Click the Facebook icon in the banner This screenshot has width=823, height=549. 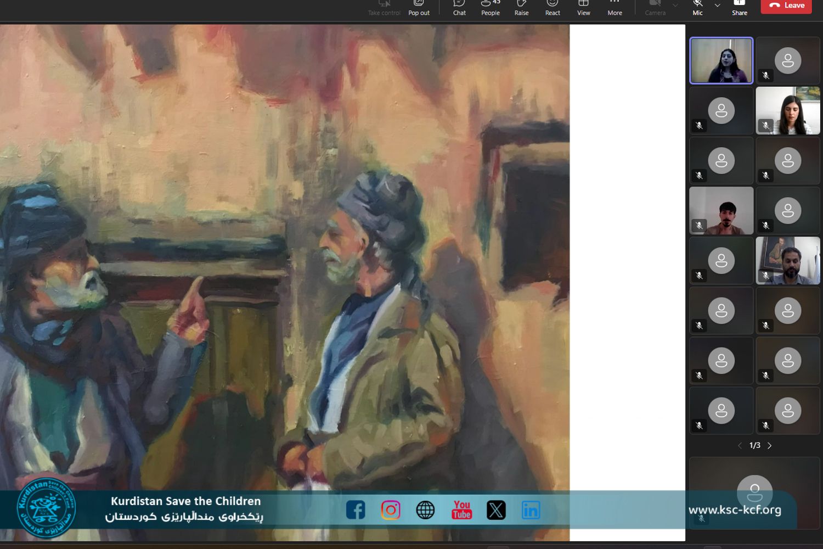356,510
